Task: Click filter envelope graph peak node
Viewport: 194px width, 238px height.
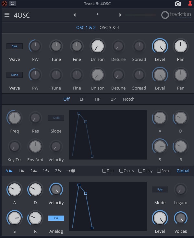Action: click(x=79, y=113)
